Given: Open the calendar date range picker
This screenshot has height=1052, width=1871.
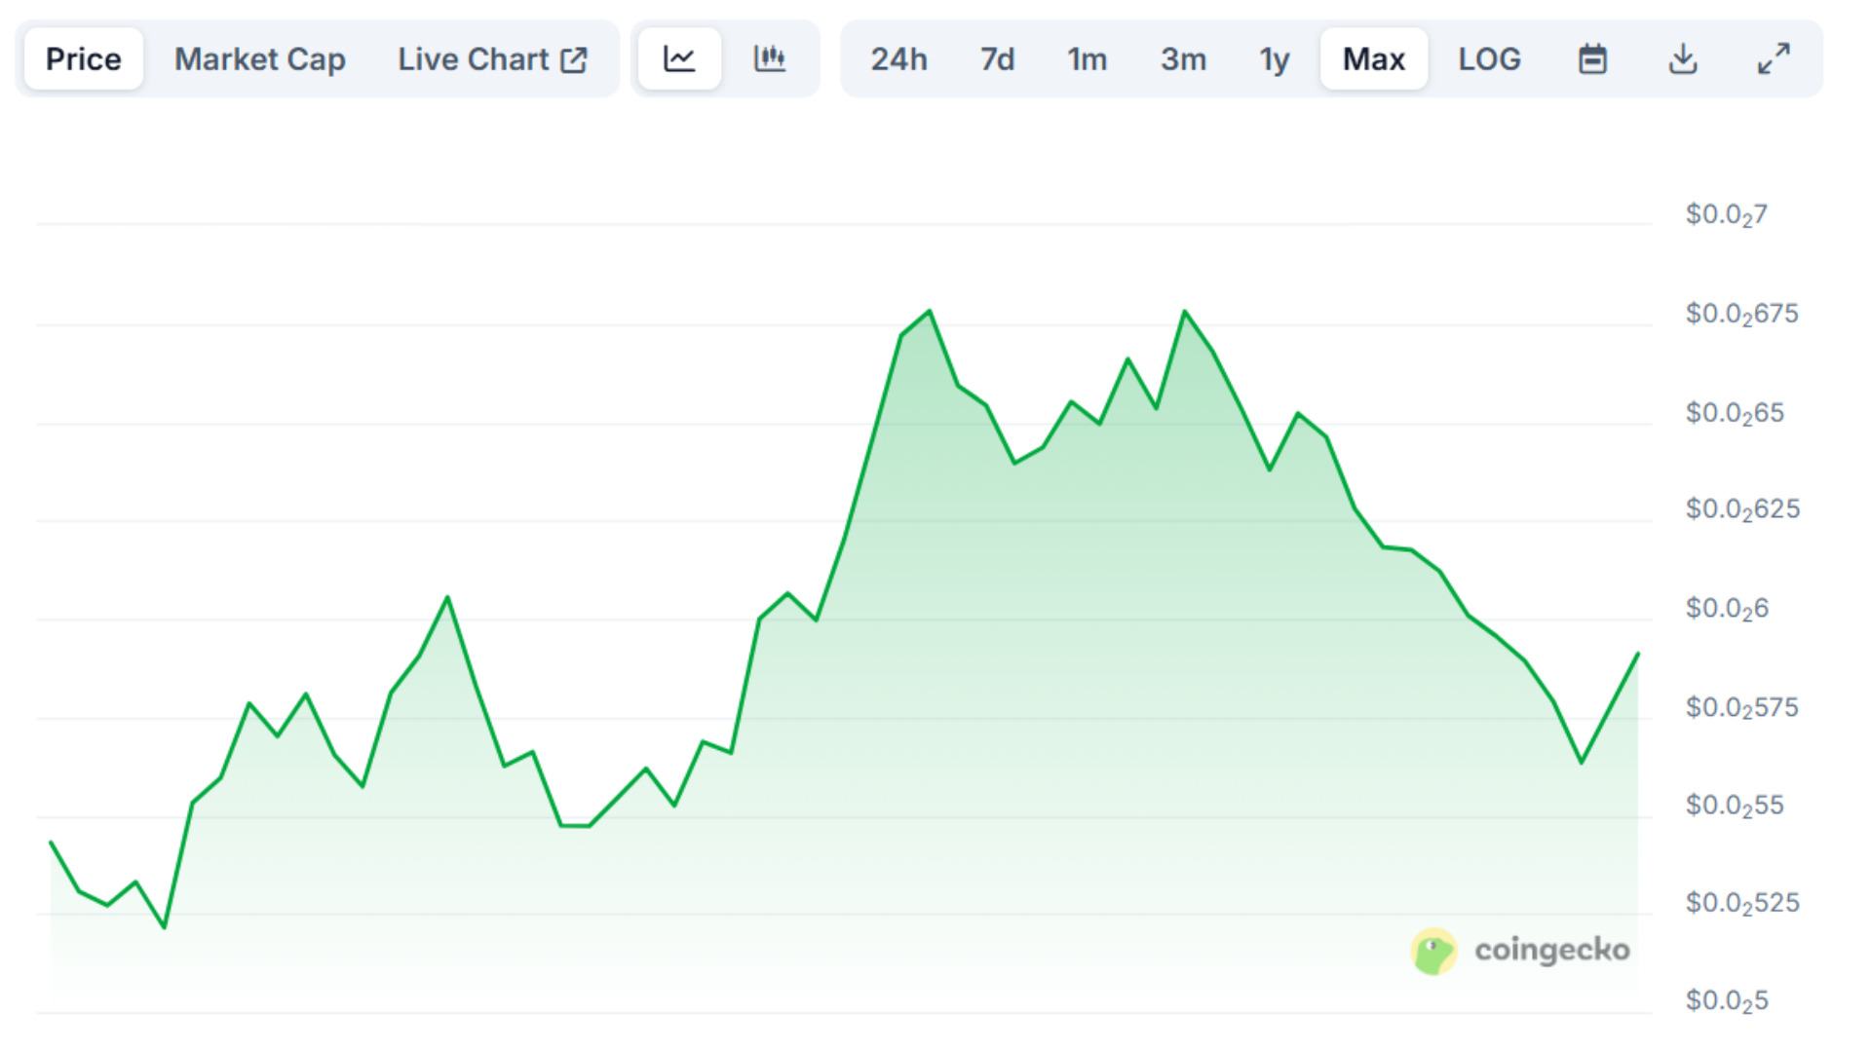Looking at the screenshot, I should point(1592,59).
